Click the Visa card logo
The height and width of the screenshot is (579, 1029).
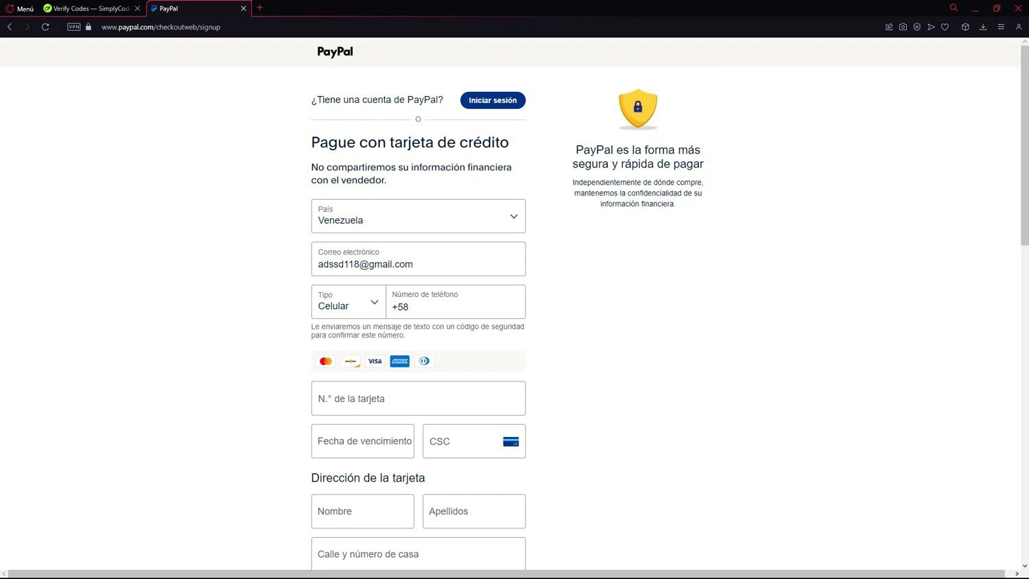pyautogui.click(x=375, y=362)
